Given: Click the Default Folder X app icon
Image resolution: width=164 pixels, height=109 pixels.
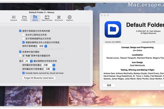Looking at the screenshot, I should pos(113,29).
